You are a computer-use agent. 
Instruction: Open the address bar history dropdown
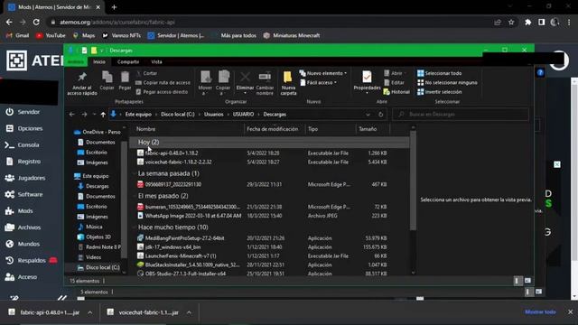[368, 115]
